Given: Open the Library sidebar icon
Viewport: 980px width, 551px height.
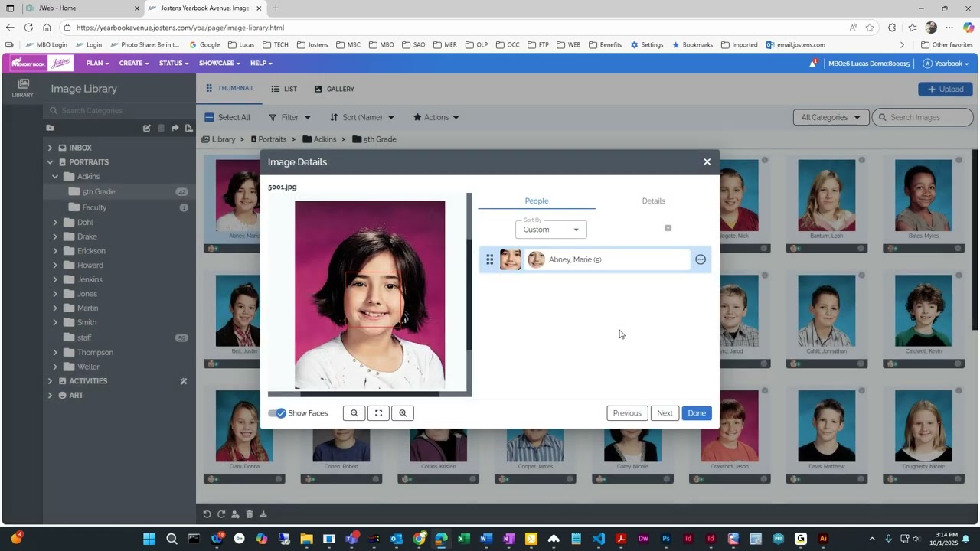Looking at the screenshot, I should coord(23,88).
